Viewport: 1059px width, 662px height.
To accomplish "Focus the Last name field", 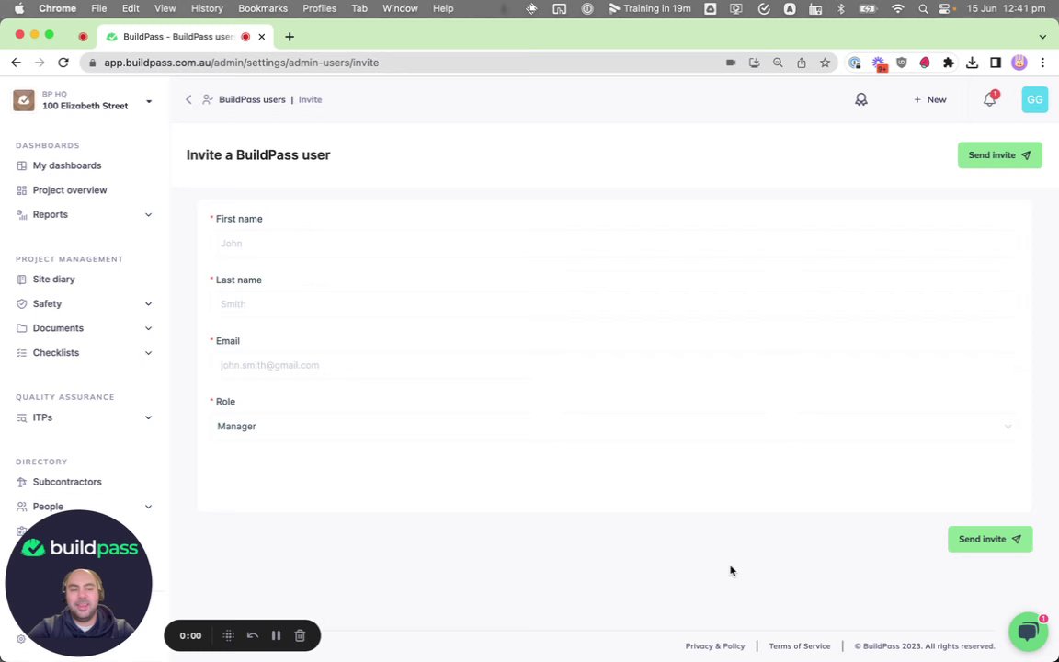I will click(614, 304).
